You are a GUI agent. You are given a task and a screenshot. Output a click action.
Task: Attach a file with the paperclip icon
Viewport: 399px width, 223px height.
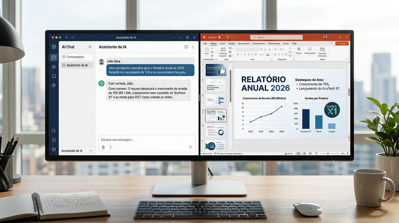[103, 147]
